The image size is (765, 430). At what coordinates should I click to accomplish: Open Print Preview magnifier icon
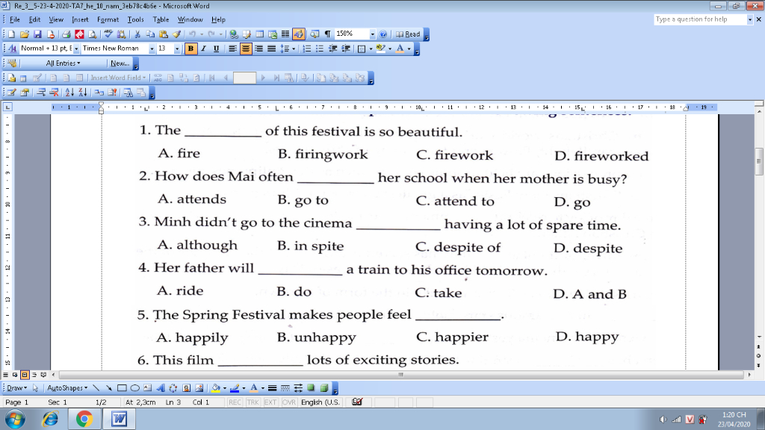coord(92,34)
